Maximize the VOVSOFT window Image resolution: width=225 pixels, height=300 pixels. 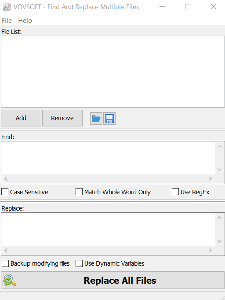pos(188,7)
